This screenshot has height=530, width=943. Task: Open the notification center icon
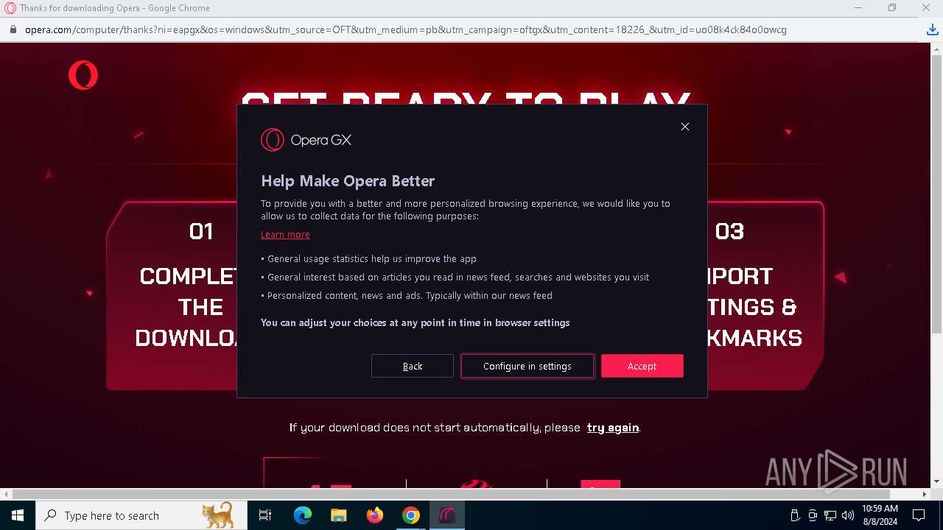point(919,515)
